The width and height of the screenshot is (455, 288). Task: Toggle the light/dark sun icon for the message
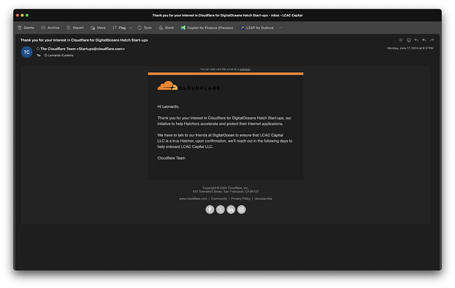[401, 40]
